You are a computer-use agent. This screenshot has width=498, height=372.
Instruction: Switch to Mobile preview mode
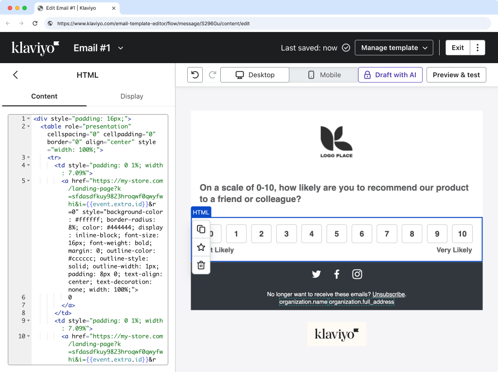pyautogui.click(x=323, y=74)
